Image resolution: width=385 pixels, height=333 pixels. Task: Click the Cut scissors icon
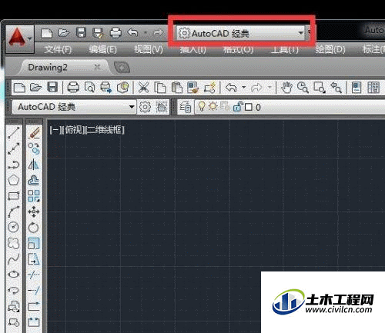click(x=143, y=87)
